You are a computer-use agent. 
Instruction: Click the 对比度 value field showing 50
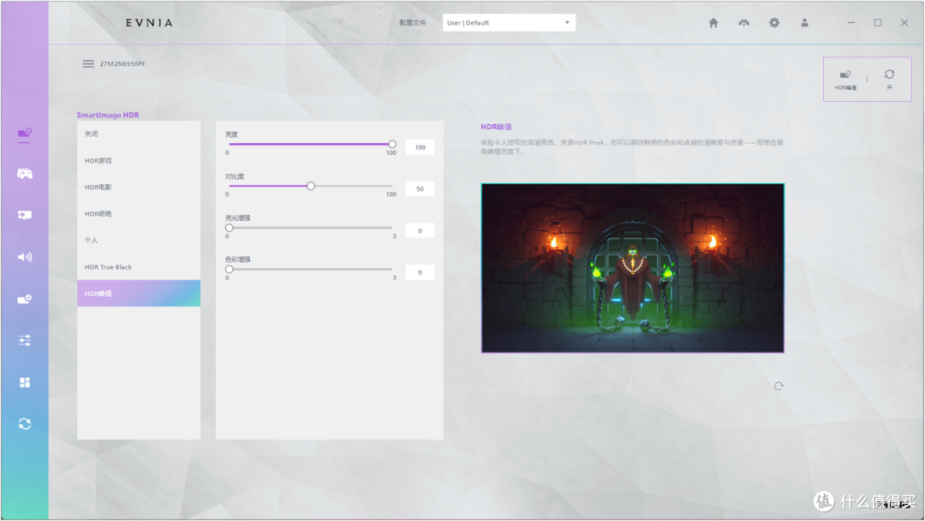click(420, 188)
